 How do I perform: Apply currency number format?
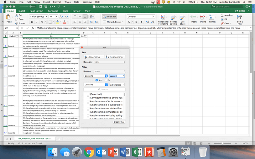129,22
